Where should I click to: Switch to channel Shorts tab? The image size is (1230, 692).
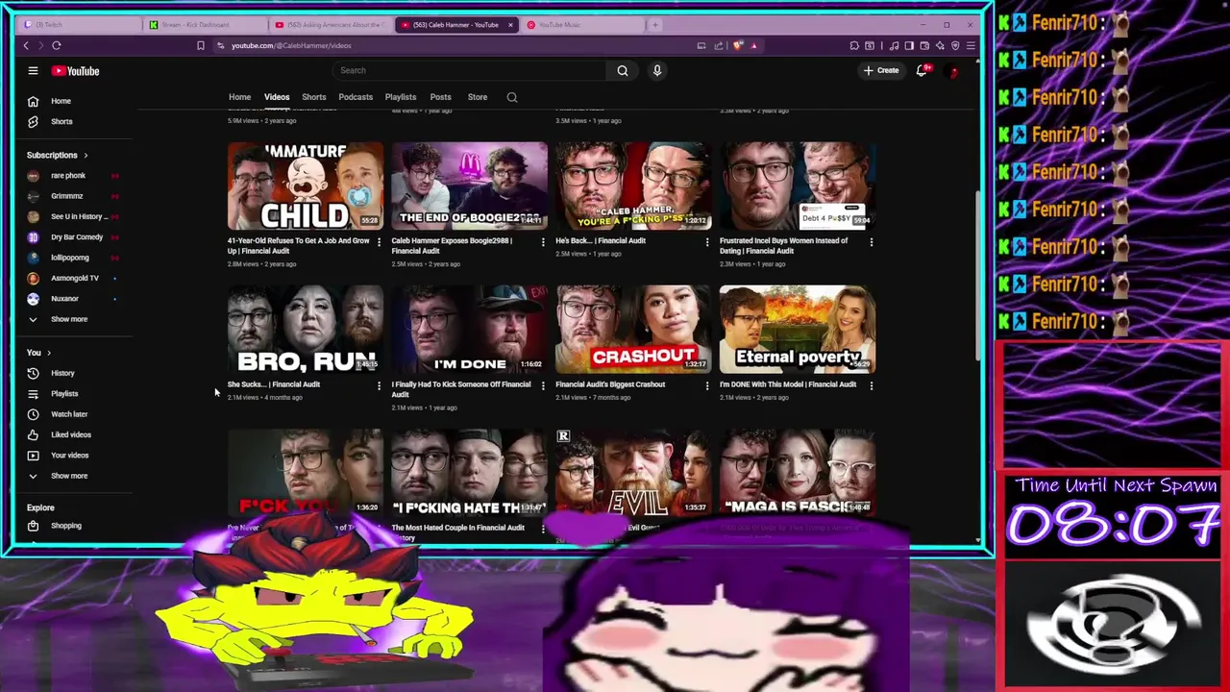coord(314,97)
